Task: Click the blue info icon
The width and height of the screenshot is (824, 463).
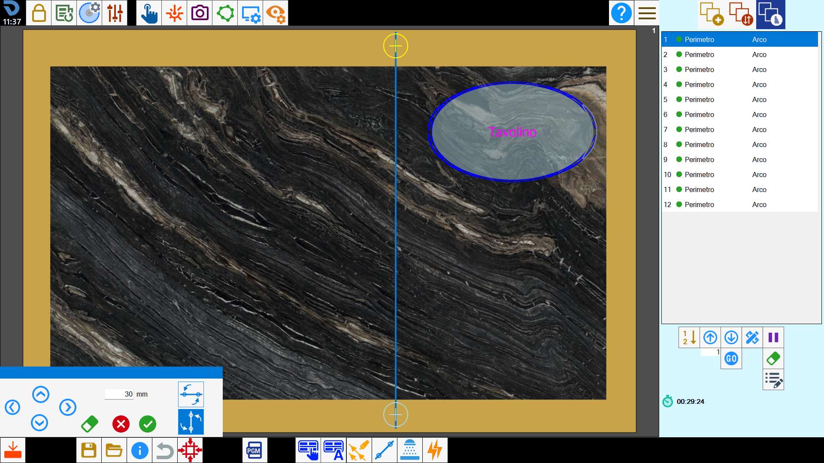Action: (139, 450)
